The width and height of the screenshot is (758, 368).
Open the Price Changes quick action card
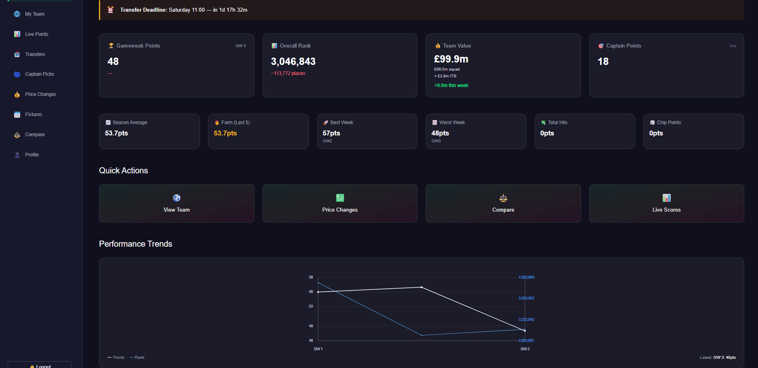click(x=340, y=203)
